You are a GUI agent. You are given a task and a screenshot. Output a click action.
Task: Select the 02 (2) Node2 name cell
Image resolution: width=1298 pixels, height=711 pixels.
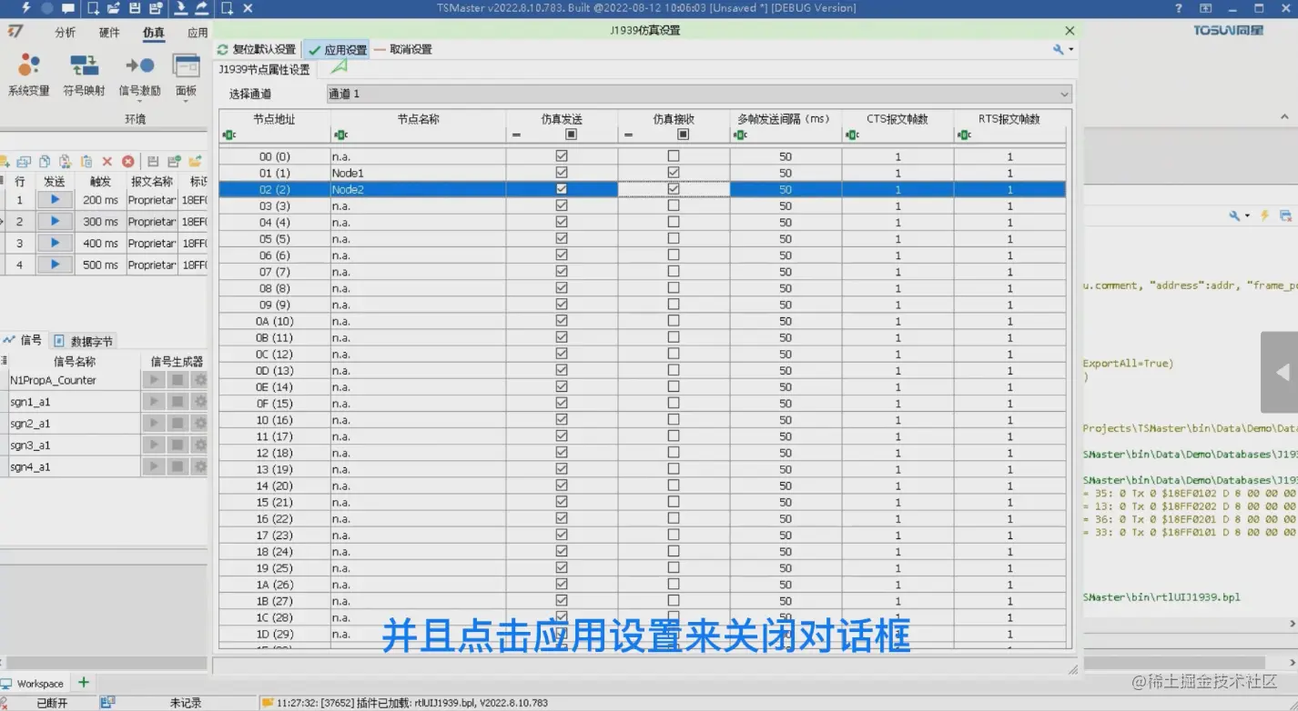418,189
